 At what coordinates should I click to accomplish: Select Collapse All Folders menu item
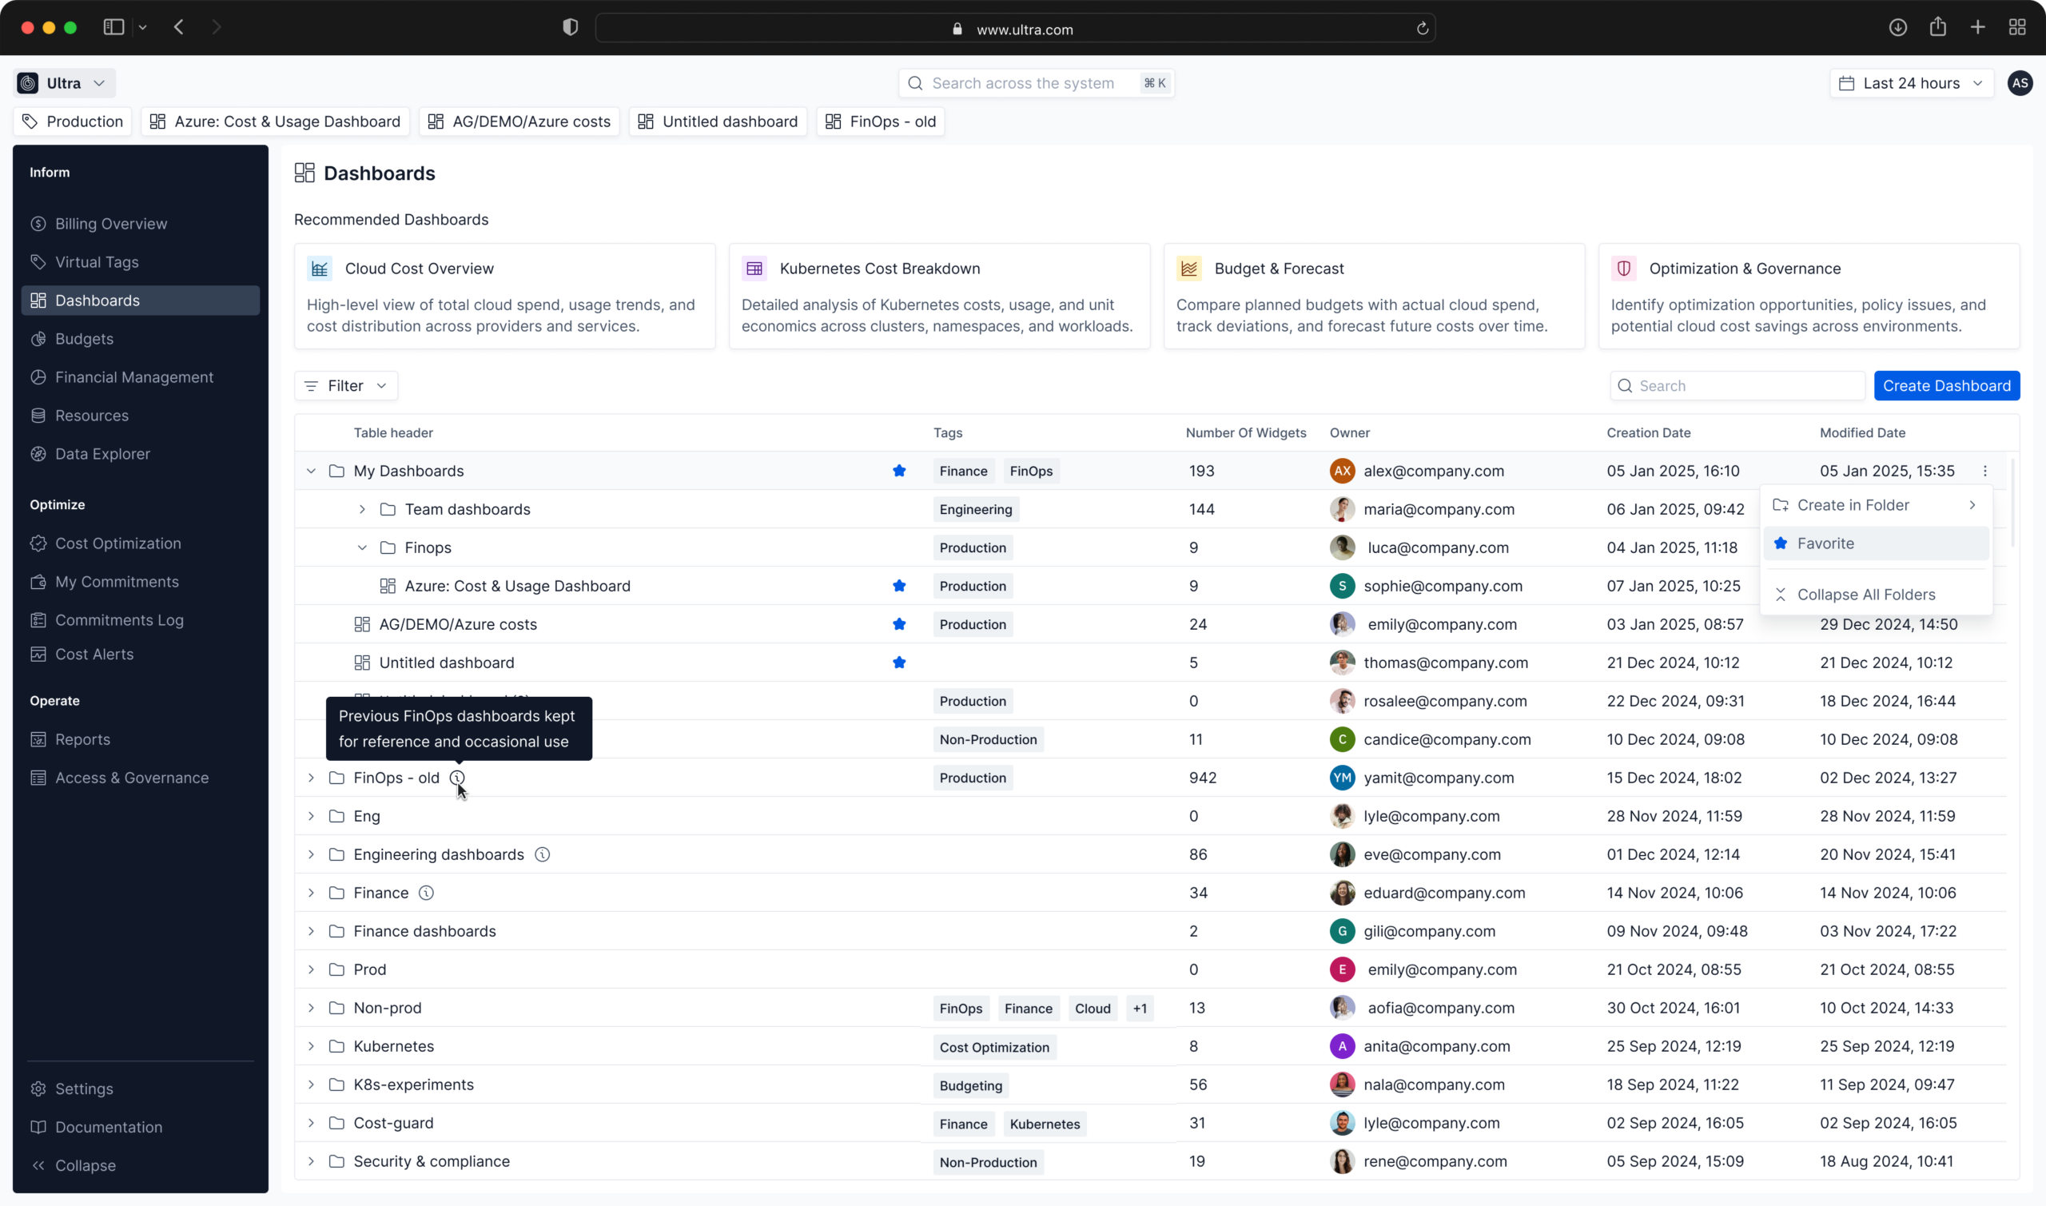click(1865, 594)
